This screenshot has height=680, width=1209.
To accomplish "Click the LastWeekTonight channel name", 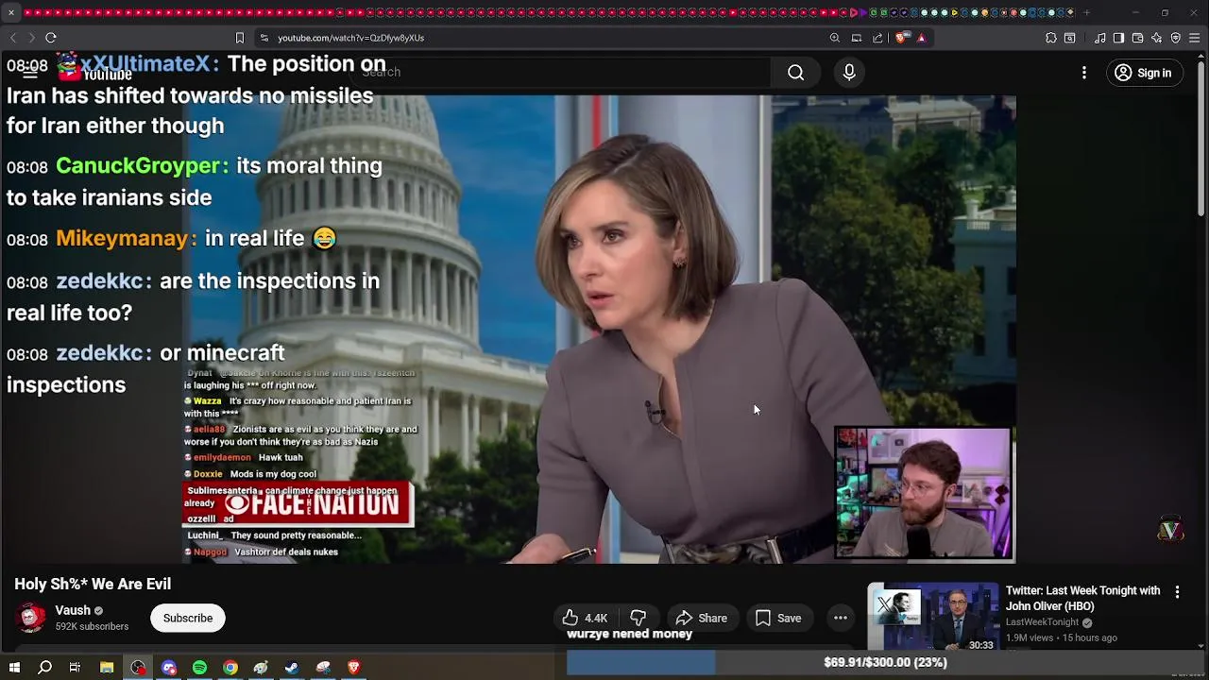I will [1042, 622].
